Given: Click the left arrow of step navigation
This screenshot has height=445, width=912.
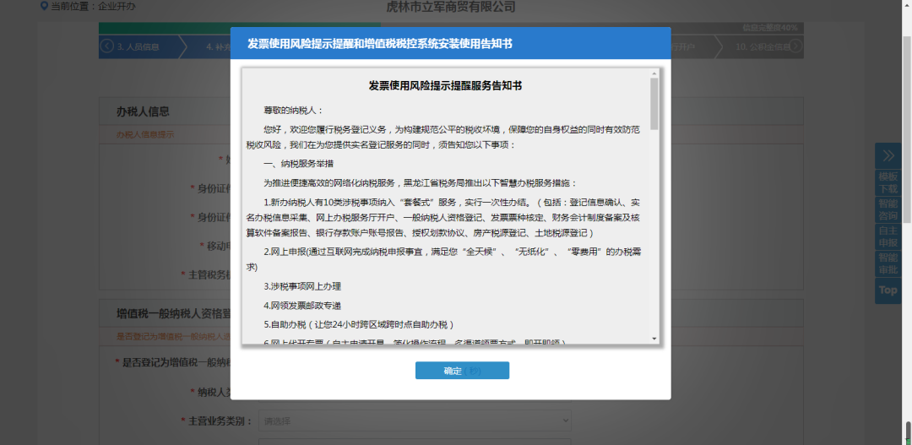Looking at the screenshot, I should click(106, 46).
